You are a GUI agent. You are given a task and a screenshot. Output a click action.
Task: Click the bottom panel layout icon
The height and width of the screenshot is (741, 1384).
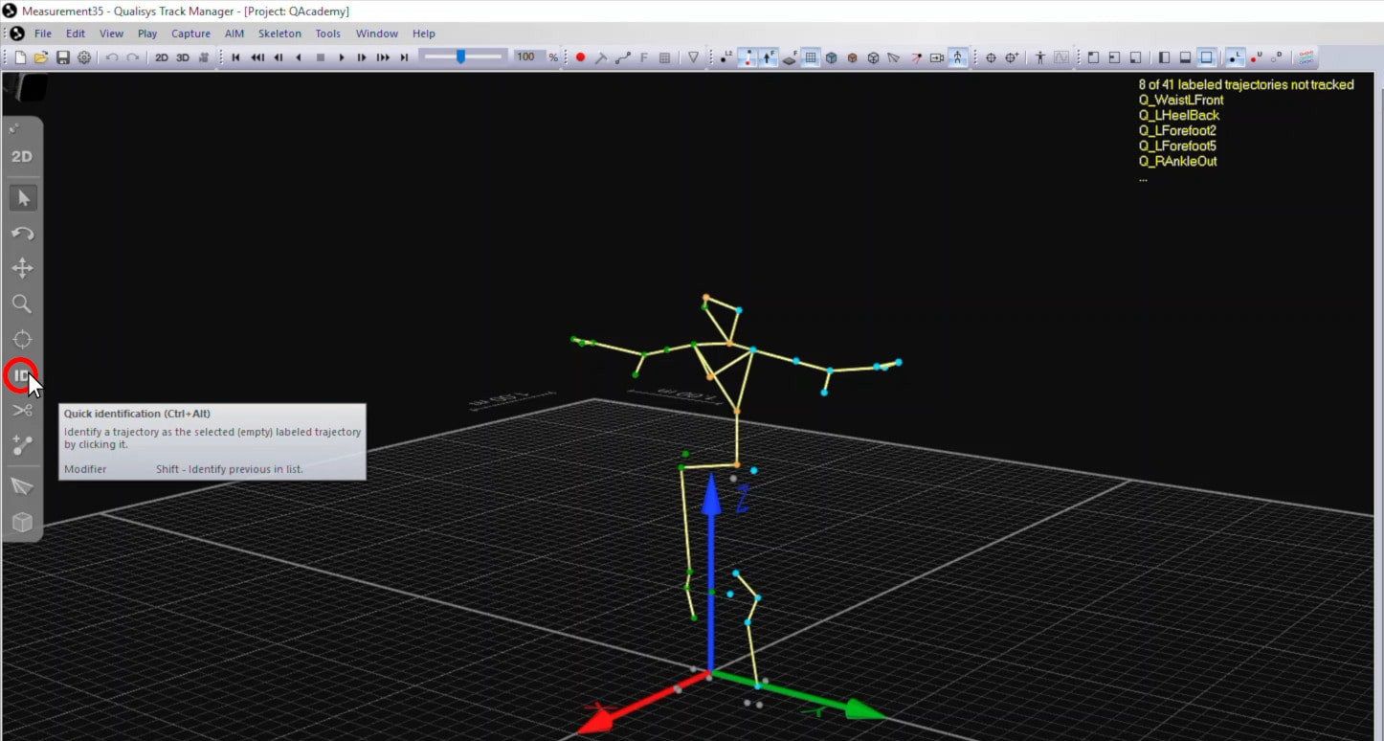(x=1185, y=57)
